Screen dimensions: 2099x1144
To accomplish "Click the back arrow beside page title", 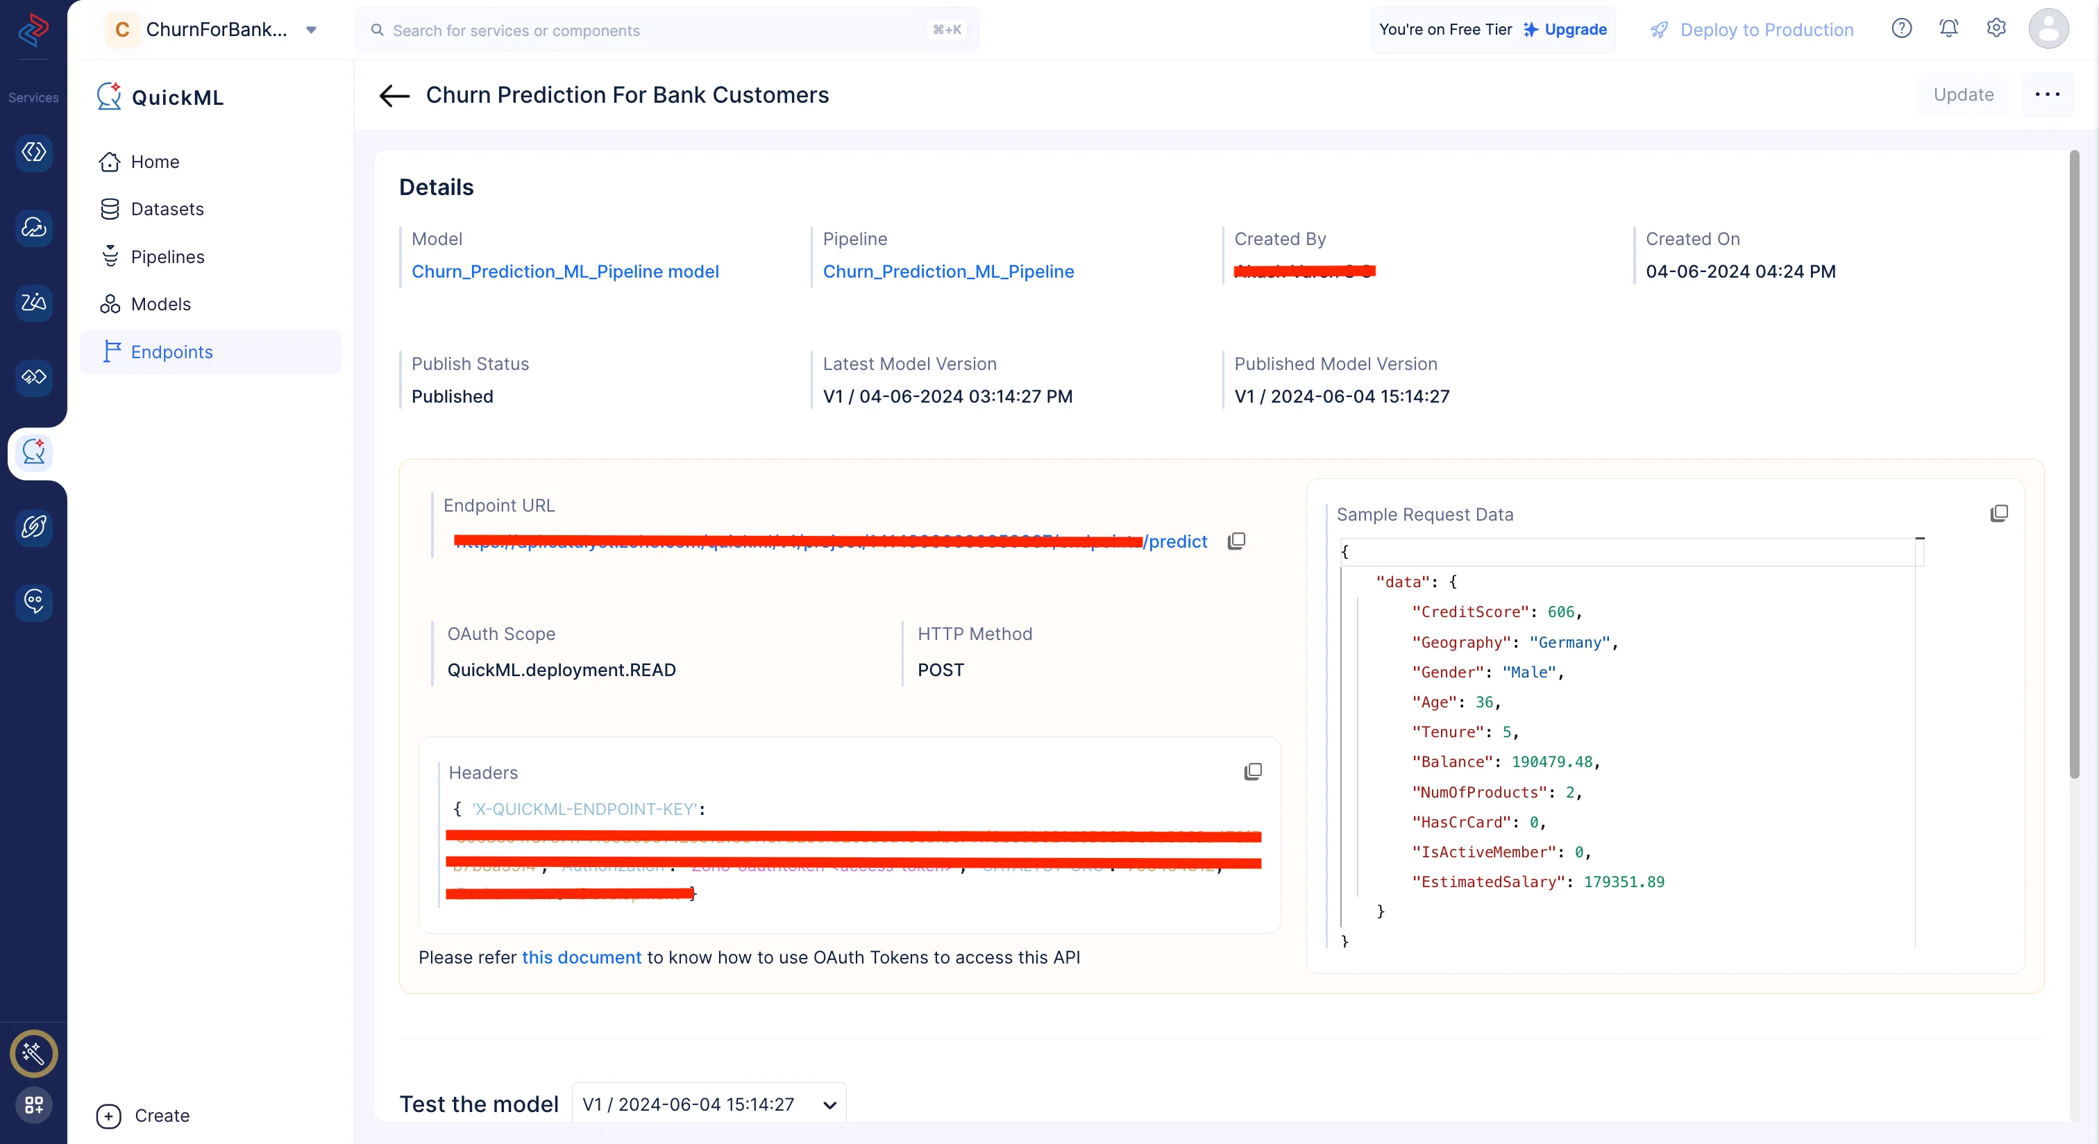I will click(x=394, y=95).
